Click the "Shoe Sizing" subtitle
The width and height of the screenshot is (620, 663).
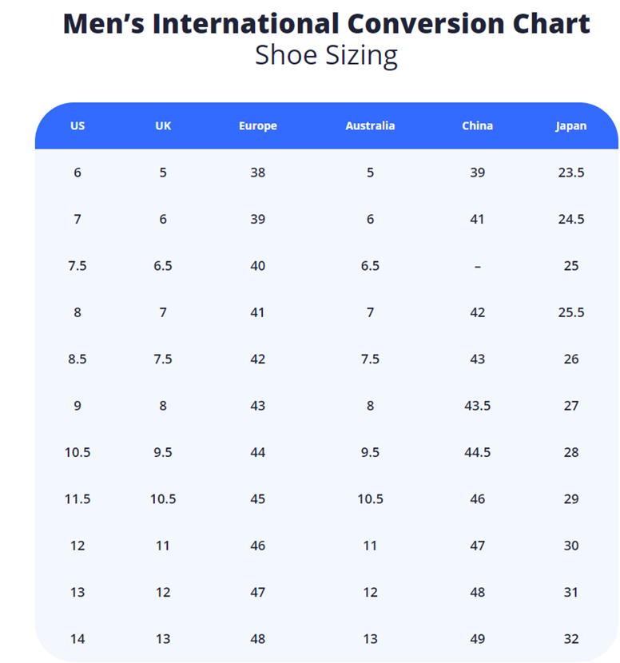pyautogui.click(x=326, y=56)
